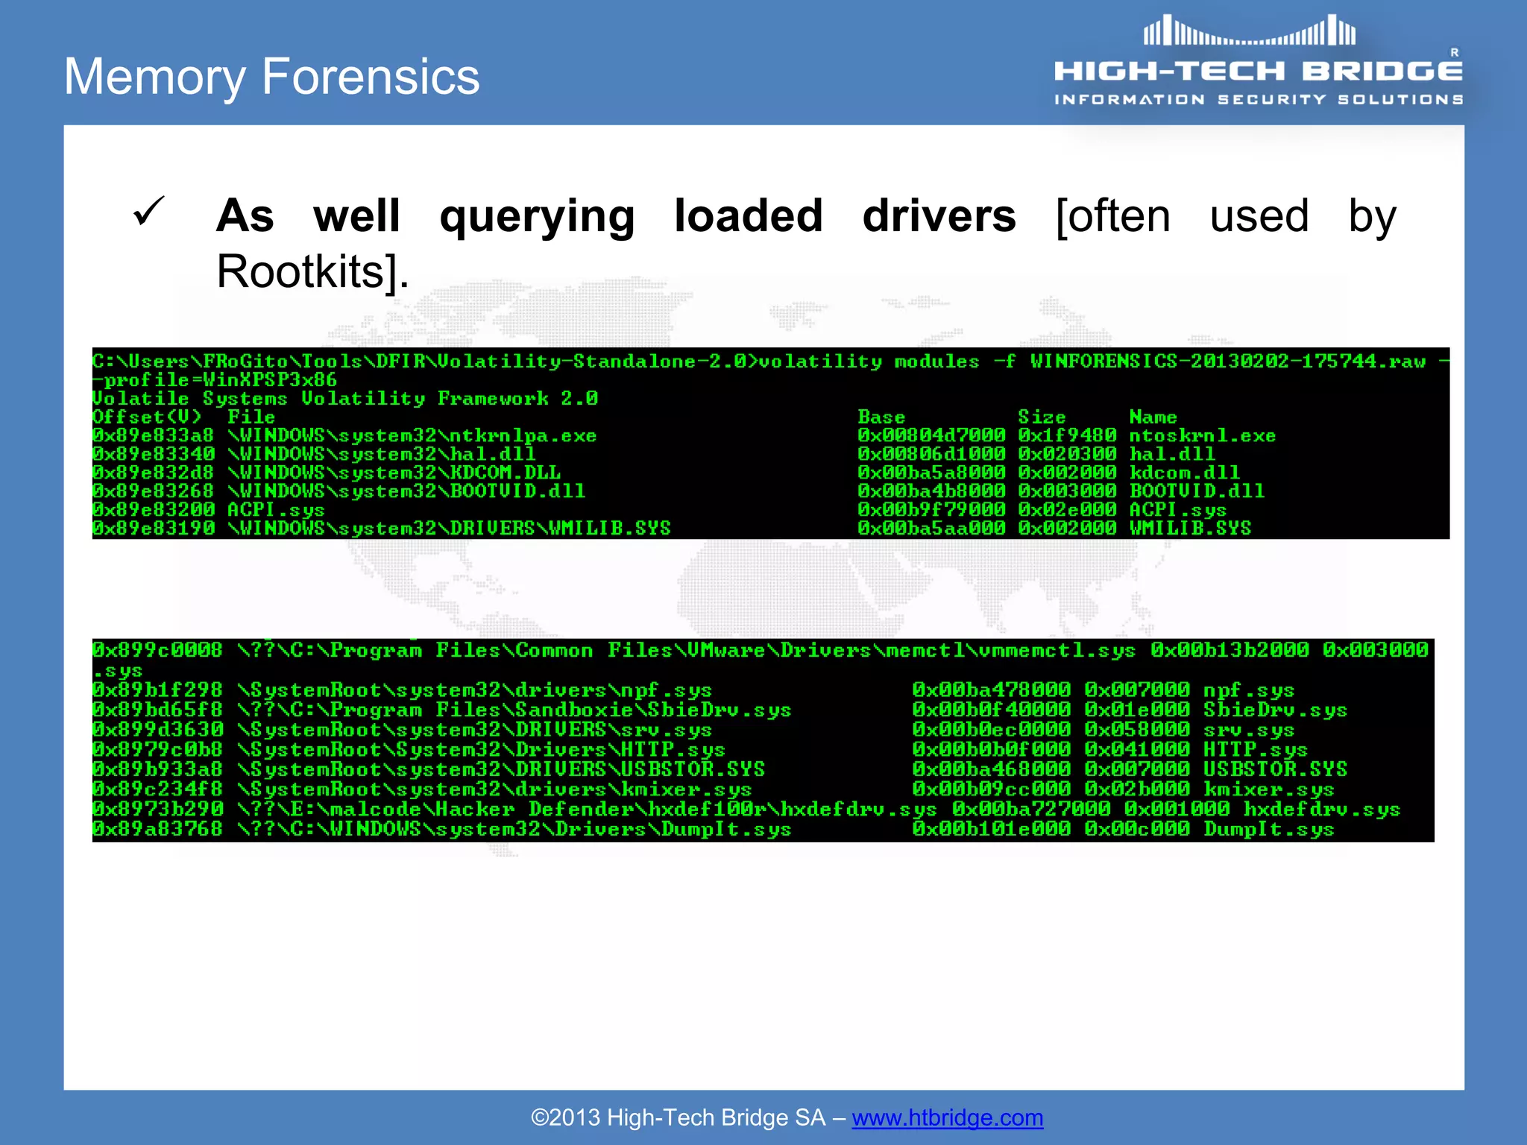Click the '©2013 High-Tech Bridge SA' footer text
The width and height of the screenshot is (1527, 1145).
(678, 1117)
